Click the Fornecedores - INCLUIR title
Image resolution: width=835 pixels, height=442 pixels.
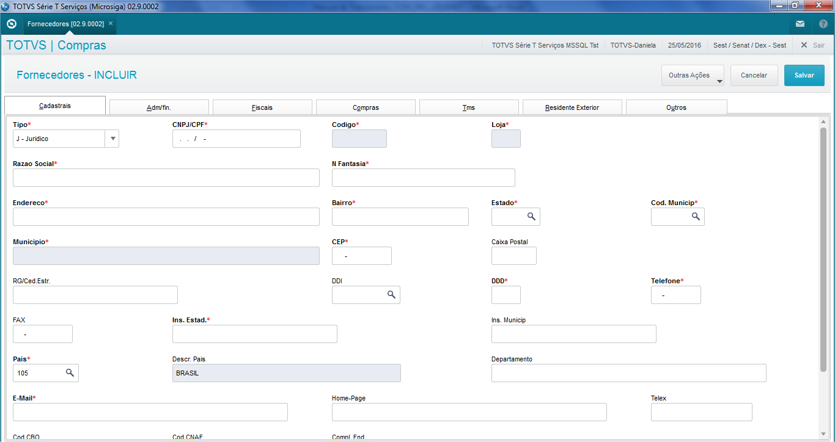click(x=77, y=75)
